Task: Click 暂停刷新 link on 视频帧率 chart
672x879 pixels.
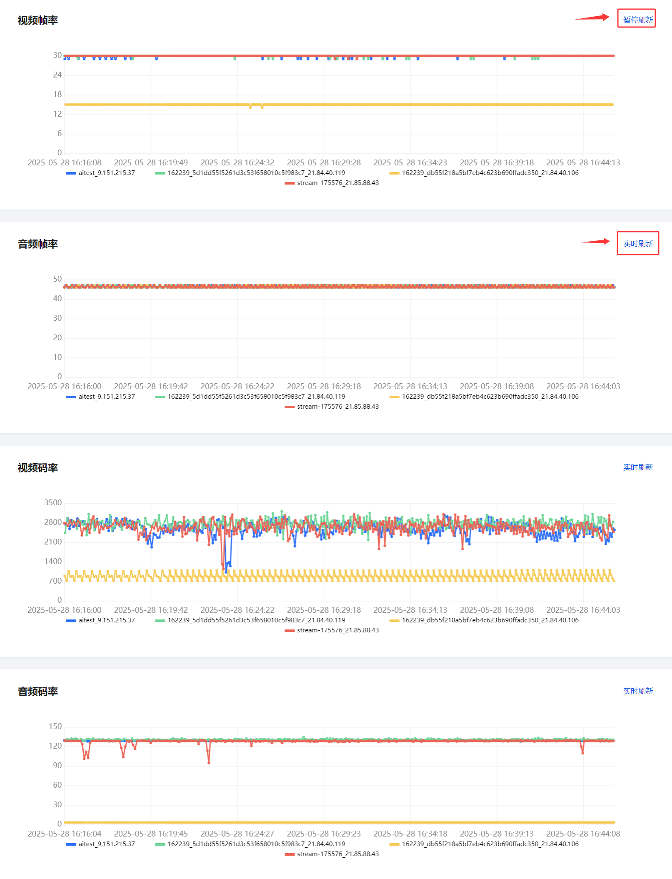Action: pos(637,20)
